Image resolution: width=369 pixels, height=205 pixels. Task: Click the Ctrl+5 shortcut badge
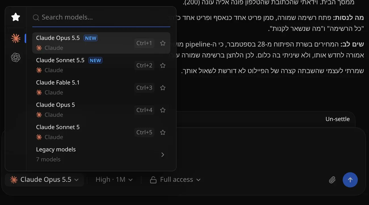pyautogui.click(x=144, y=132)
